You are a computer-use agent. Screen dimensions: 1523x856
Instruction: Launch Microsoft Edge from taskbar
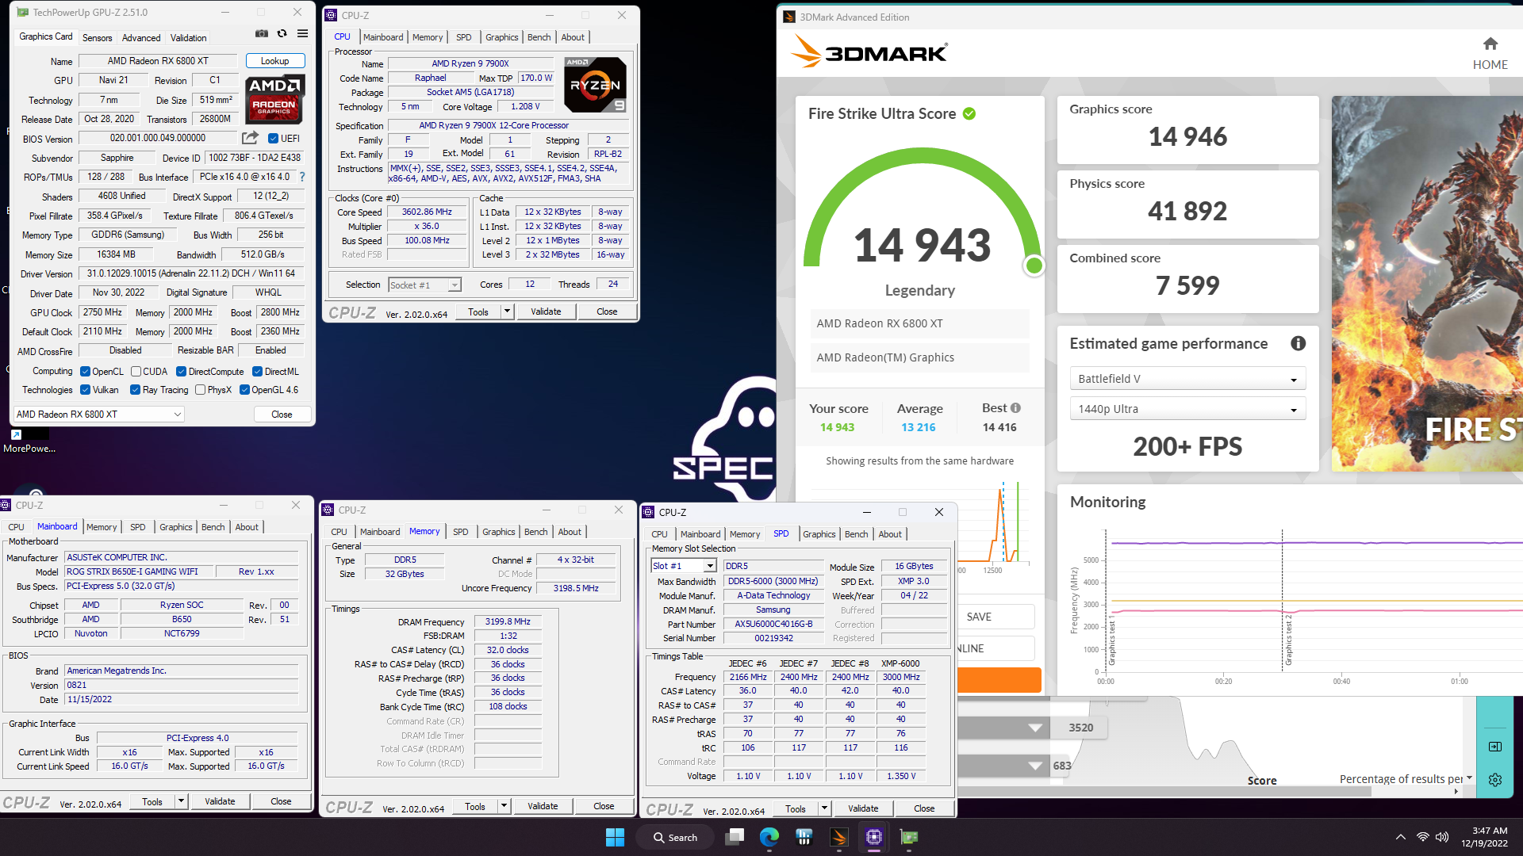(x=769, y=837)
